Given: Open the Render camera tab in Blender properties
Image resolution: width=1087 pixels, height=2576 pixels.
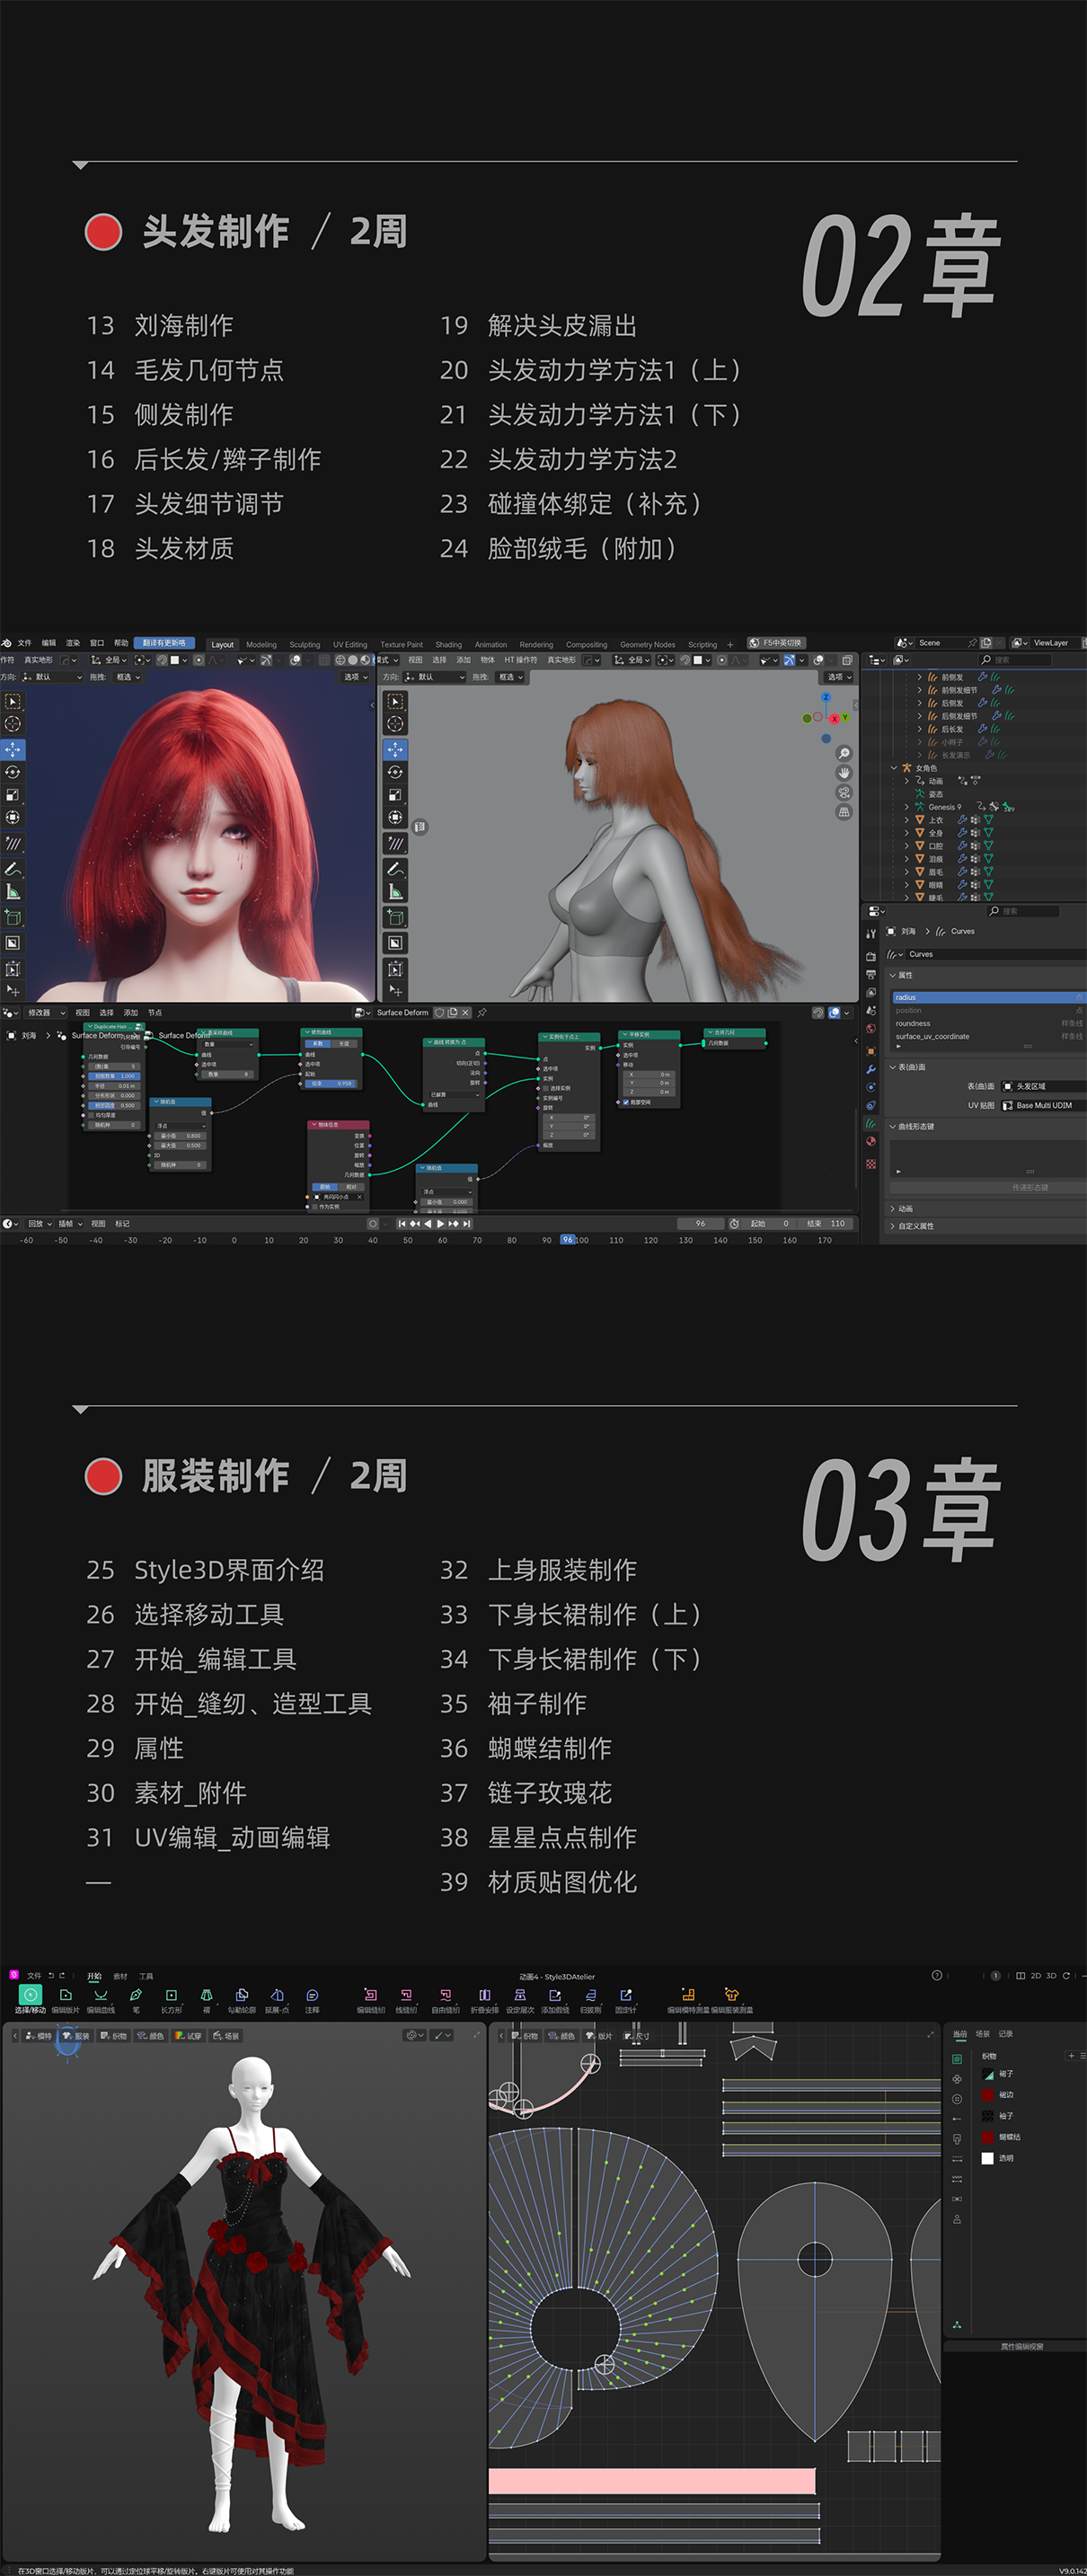Looking at the screenshot, I should click(x=871, y=956).
